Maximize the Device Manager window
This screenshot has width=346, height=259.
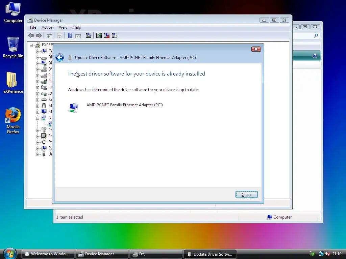pos(274,20)
